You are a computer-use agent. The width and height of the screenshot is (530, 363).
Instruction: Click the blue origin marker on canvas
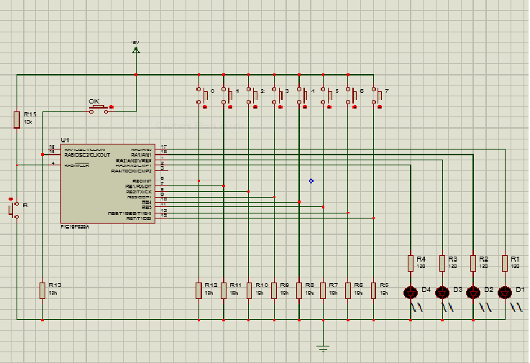tap(311, 180)
